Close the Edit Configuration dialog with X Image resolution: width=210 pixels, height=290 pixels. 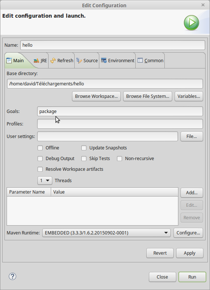203,5
